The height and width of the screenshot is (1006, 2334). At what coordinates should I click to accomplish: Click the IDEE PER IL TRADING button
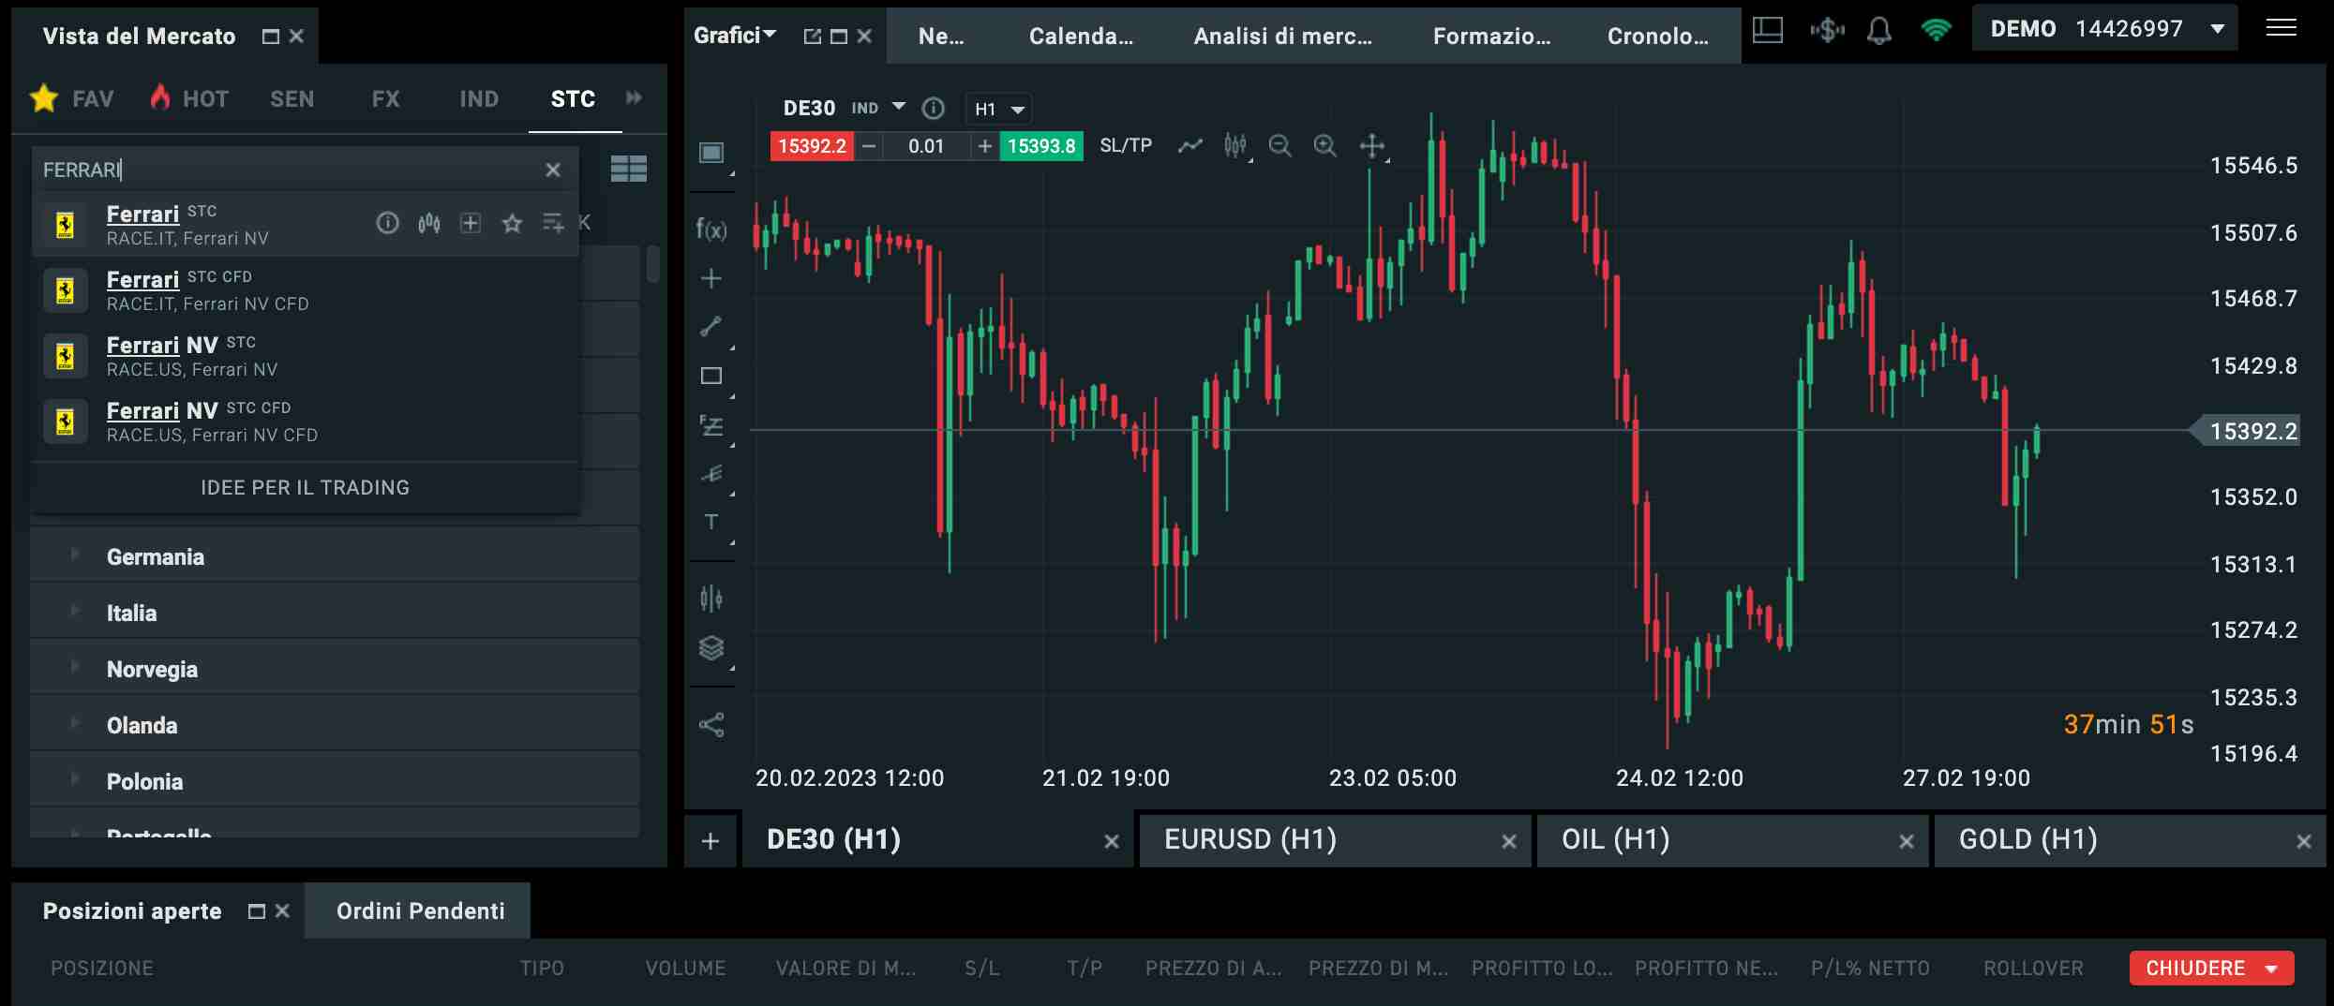pyautogui.click(x=305, y=487)
